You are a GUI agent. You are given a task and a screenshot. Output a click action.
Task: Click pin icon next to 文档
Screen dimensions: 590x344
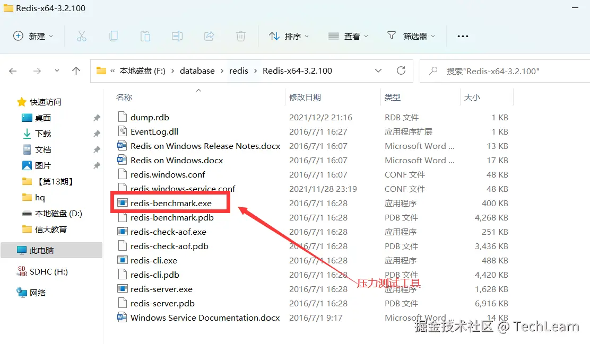point(97,149)
